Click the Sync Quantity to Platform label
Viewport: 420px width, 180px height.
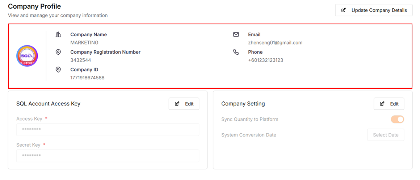coord(250,119)
